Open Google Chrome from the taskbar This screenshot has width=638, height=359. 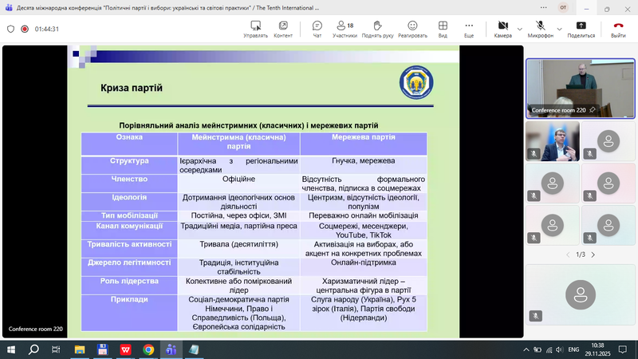[x=148, y=349]
